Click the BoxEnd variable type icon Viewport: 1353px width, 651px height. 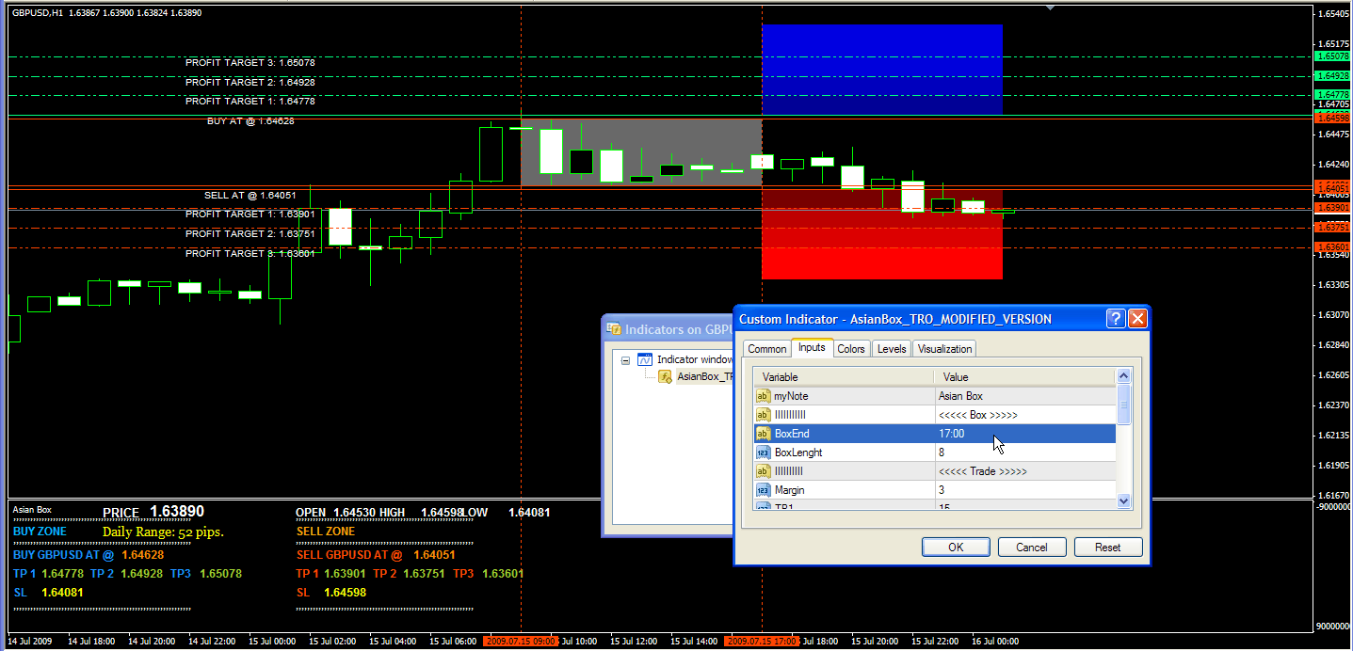point(763,434)
